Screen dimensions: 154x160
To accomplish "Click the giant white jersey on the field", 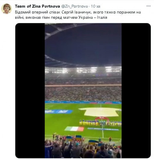I will pos(100,112).
